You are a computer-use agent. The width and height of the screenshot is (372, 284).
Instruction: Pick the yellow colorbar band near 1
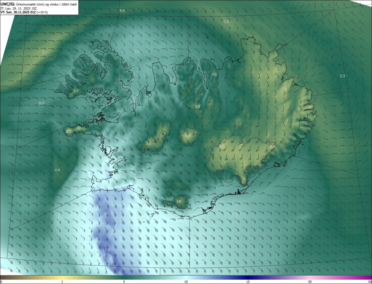(x=62, y=277)
